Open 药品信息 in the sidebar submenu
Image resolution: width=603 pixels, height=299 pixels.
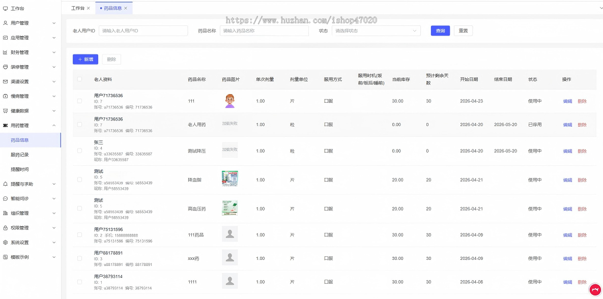(x=31, y=140)
